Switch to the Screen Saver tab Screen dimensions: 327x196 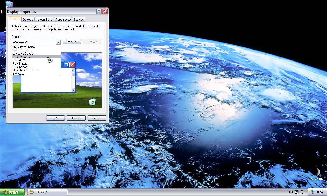tap(44, 20)
